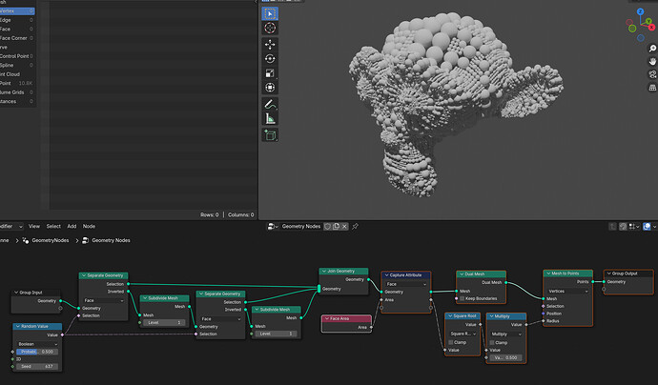658x385 pixels.
Task: Click the red X axis on the gizmo
Action: coord(651,28)
